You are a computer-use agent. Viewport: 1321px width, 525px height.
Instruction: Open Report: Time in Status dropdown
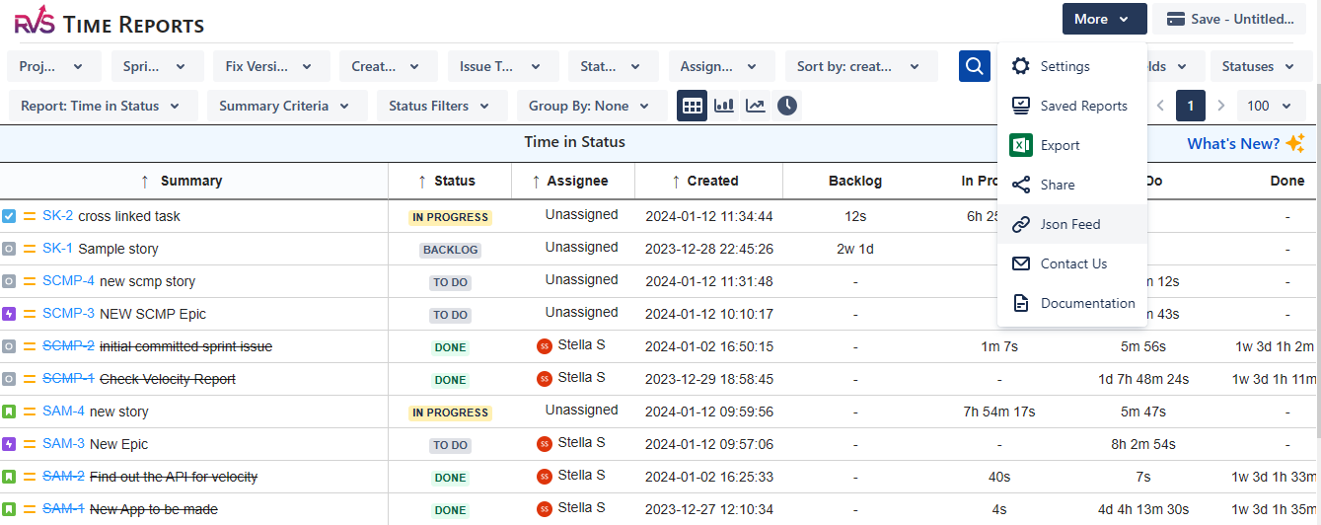pos(104,106)
